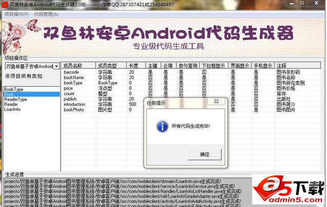Click the 长度 column header
The image size is (327, 207).
click(136, 66)
